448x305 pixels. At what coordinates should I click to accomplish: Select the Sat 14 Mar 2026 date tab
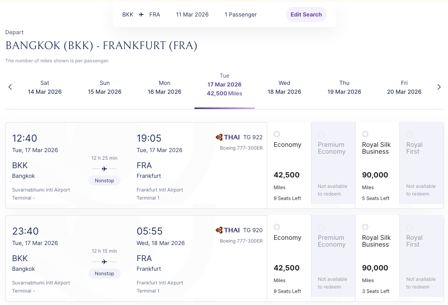pyautogui.click(x=45, y=87)
